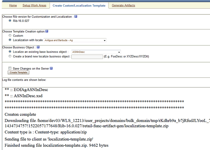Choose Localize an existing base business object

click(10, 52)
